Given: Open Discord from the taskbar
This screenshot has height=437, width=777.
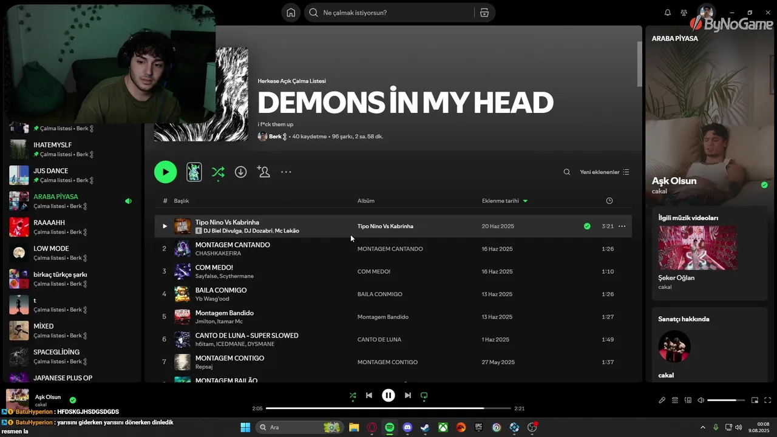Looking at the screenshot, I should (407, 427).
